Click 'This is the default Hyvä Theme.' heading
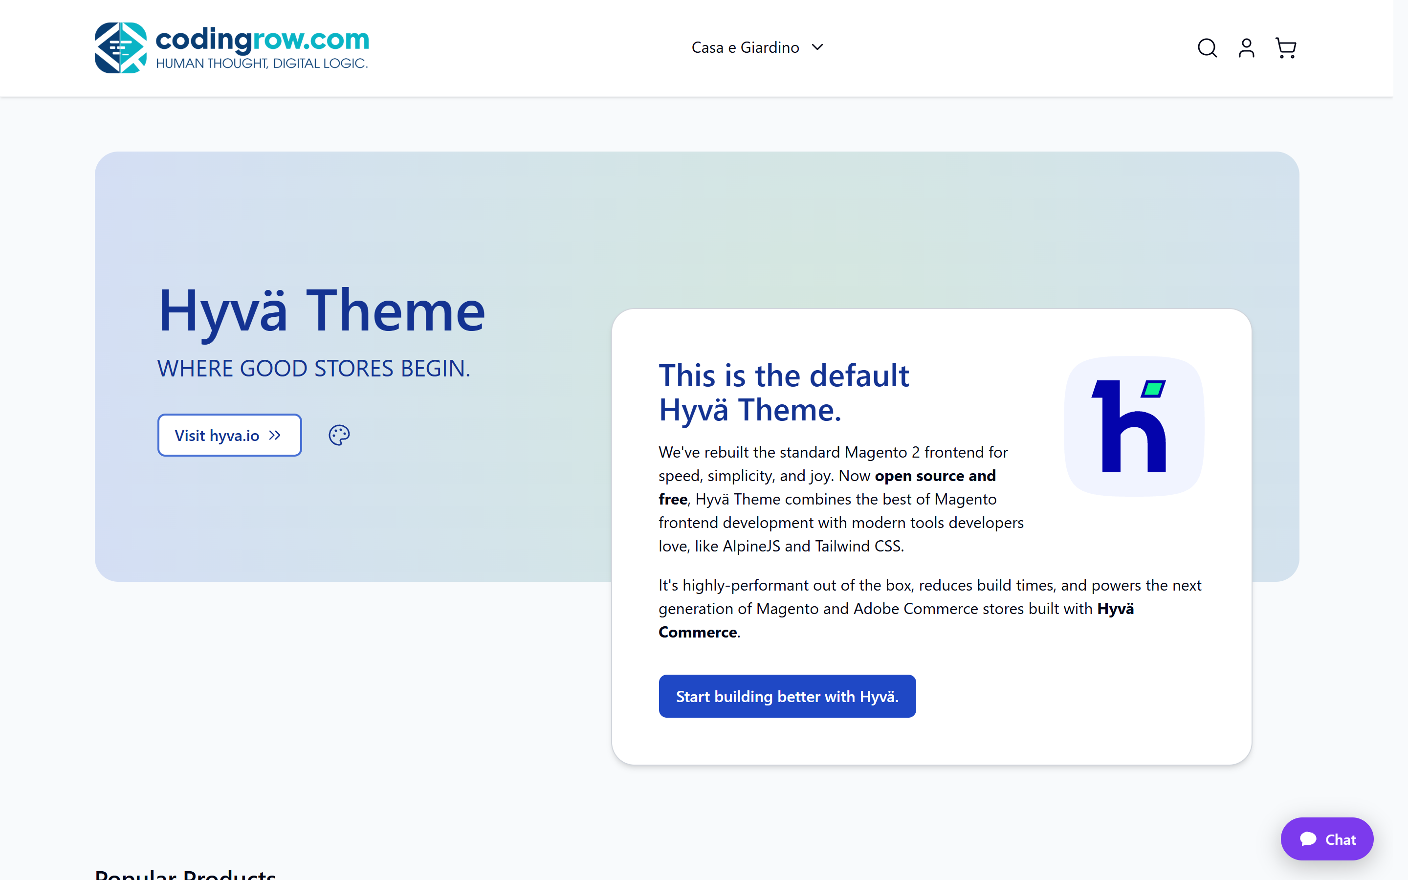This screenshot has height=880, width=1408. [784, 392]
